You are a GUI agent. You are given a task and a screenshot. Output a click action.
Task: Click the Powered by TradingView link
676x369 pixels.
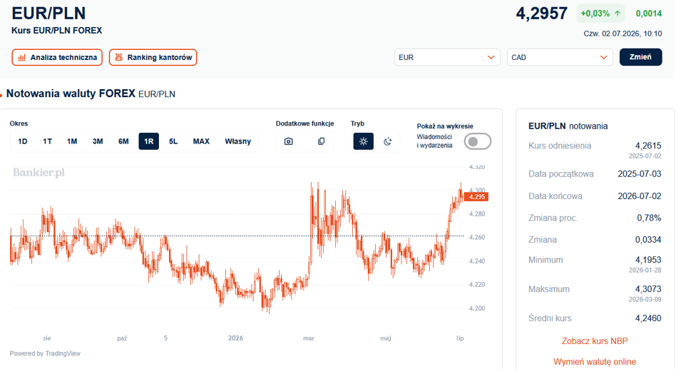pyautogui.click(x=45, y=353)
